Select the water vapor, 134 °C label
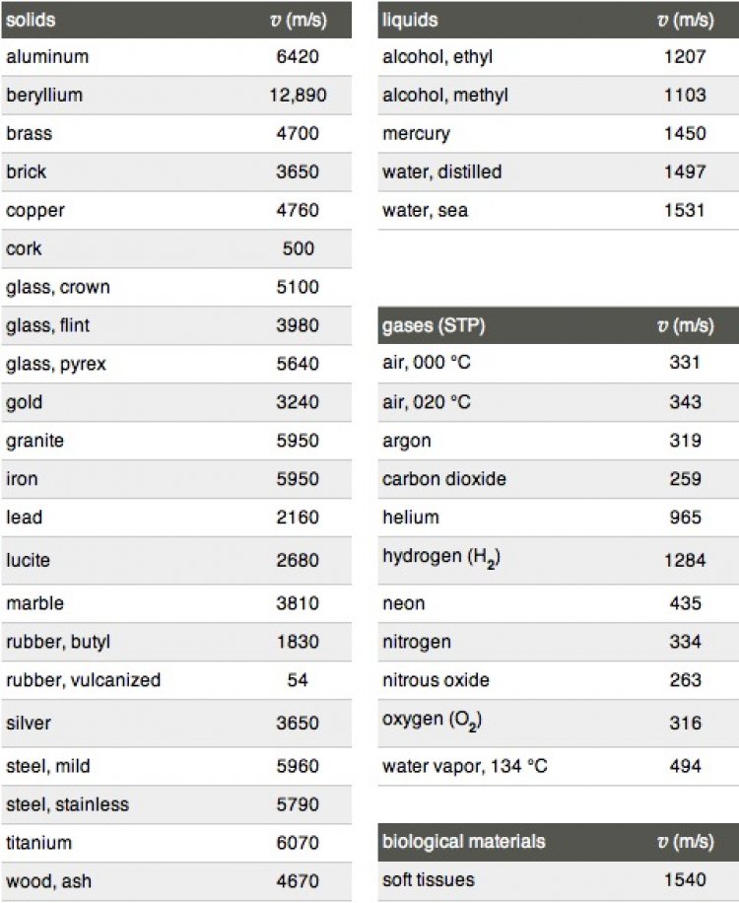Image resolution: width=739 pixels, height=903 pixels. 464,766
